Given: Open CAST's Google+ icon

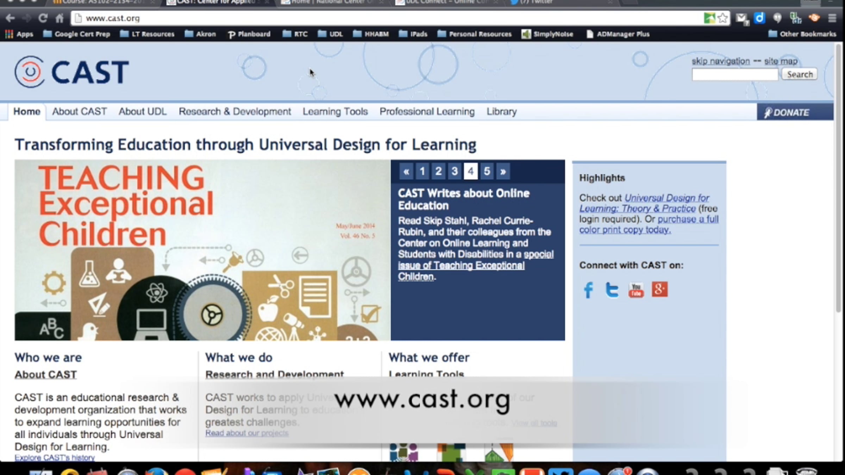Looking at the screenshot, I should point(659,289).
